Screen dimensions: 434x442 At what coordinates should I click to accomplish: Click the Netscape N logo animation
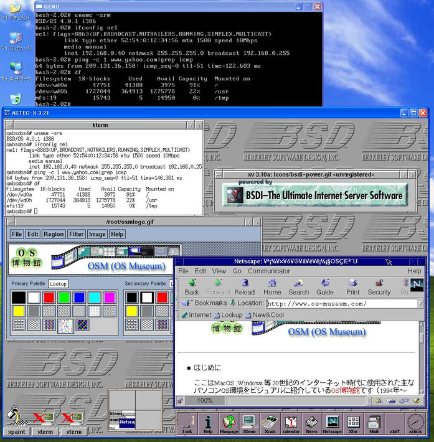pyautogui.click(x=417, y=285)
